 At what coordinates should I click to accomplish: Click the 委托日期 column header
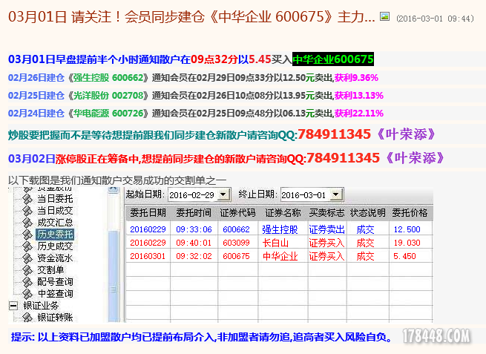[x=148, y=213]
